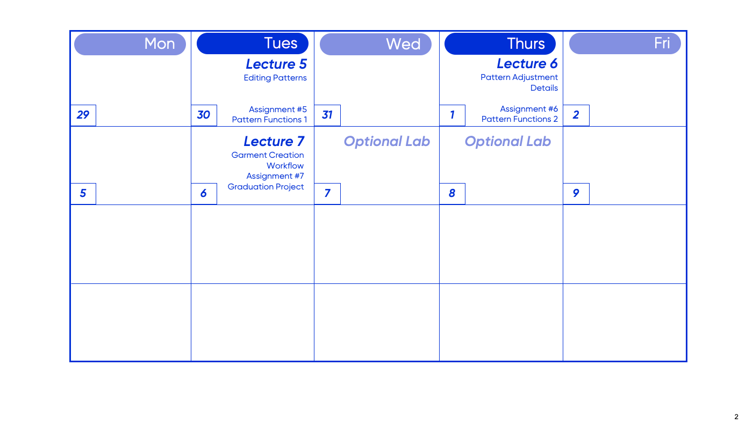The height and width of the screenshot is (424, 753).
Task: Click Thursday's Optional Lab label
Action: [x=507, y=141]
